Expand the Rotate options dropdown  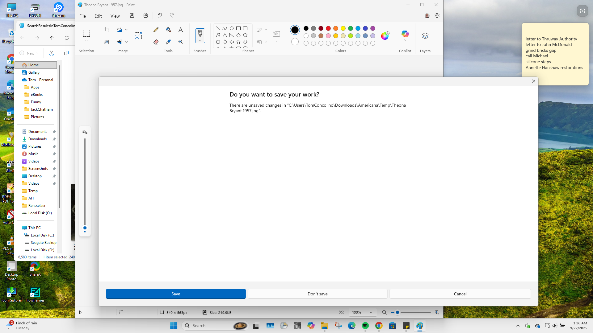pyautogui.click(x=126, y=29)
